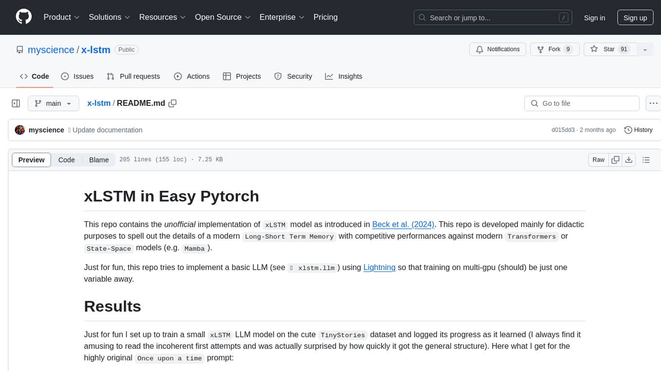The width and height of the screenshot is (661, 371).
Task: Open the star lists dropdown arrow
Action: (645, 50)
